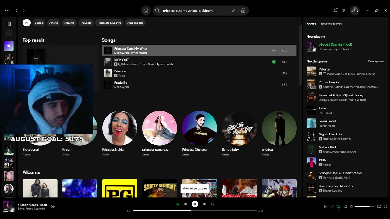Open the notifications bell

335,11
